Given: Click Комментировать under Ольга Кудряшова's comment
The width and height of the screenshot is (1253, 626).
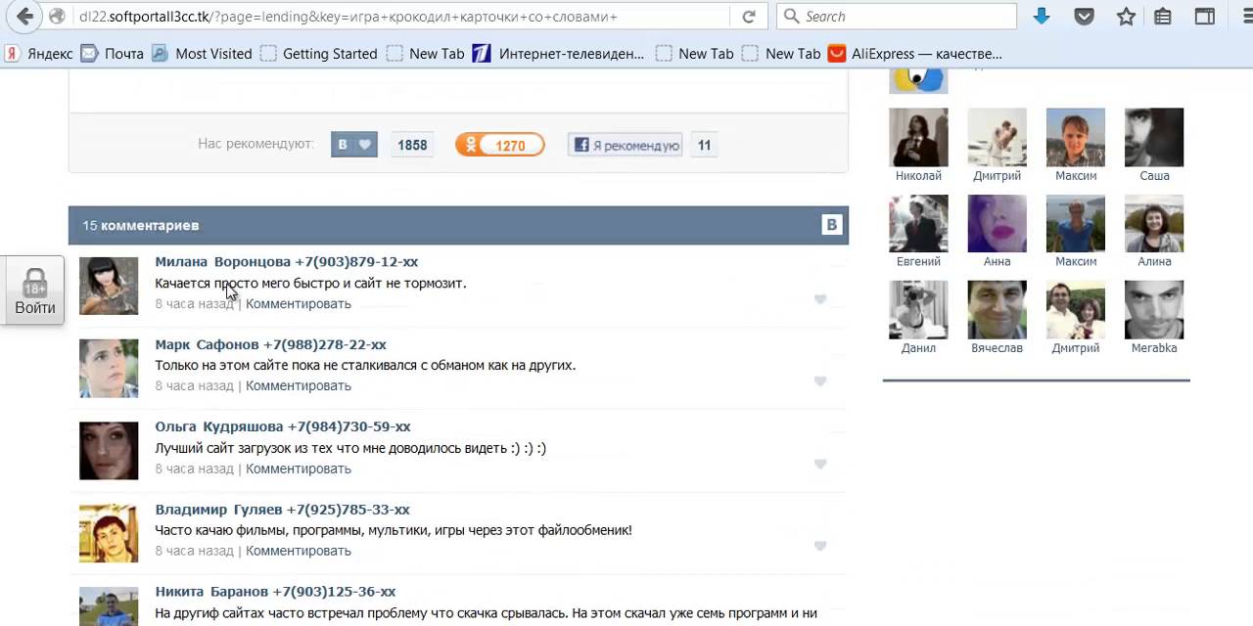Looking at the screenshot, I should pyautogui.click(x=299, y=469).
